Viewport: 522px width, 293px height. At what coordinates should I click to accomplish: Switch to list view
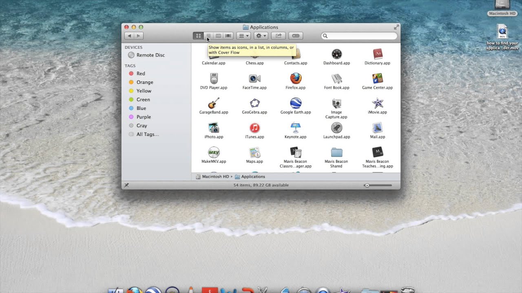click(208, 36)
